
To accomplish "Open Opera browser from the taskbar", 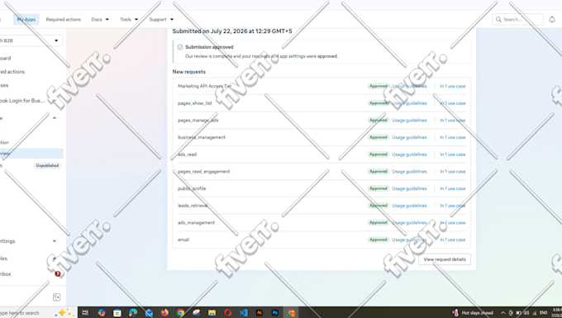I will 227,312.
